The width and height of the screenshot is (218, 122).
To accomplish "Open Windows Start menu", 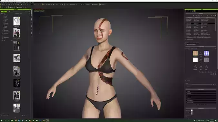I will pos(2,121).
